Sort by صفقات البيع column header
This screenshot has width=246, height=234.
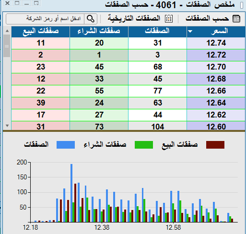point(41,32)
